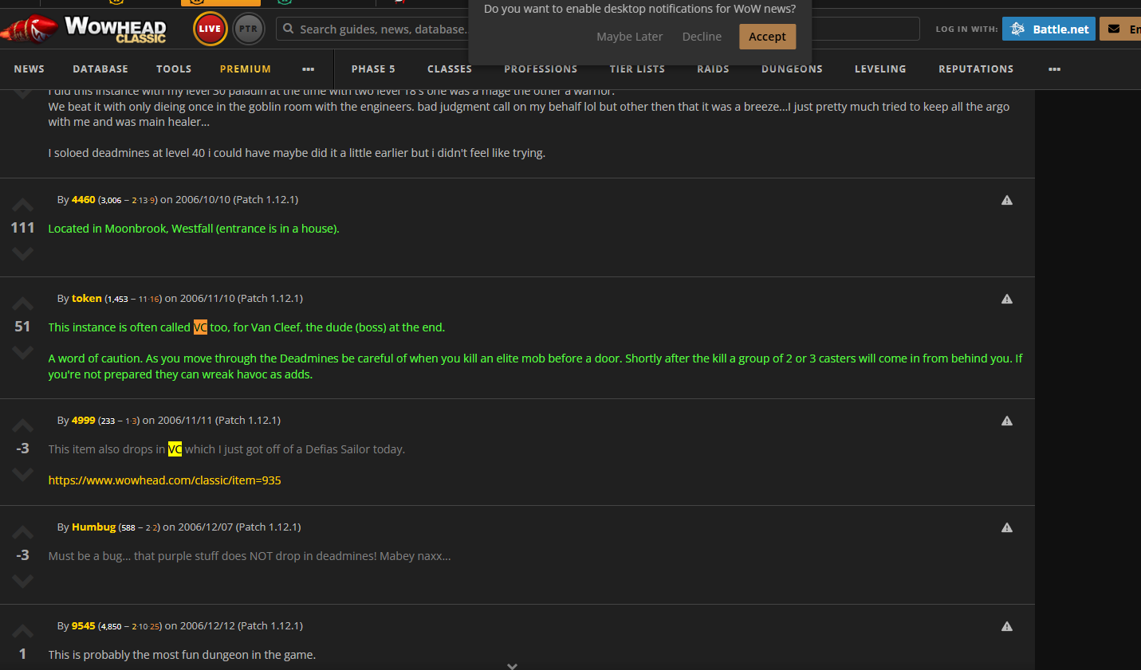Viewport: 1141px width, 670px height.
Task: Open user profile 9545
Action: tap(83, 626)
